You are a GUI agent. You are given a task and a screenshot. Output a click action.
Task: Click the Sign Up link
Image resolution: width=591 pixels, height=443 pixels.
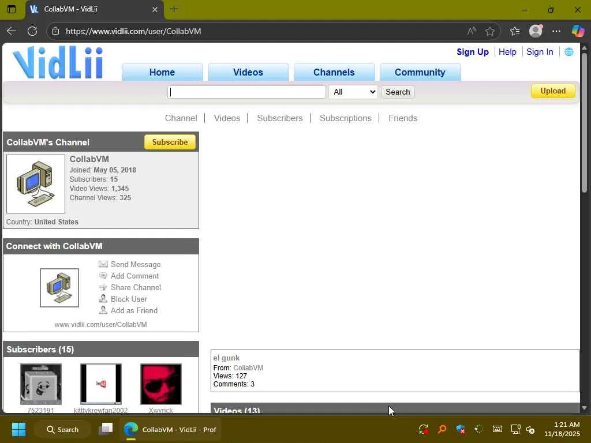click(x=473, y=52)
